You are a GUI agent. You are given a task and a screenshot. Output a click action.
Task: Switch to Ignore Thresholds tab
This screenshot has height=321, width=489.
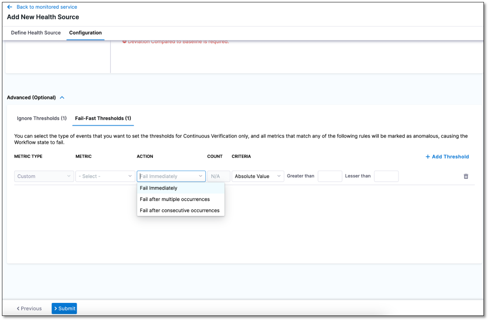pyautogui.click(x=42, y=118)
